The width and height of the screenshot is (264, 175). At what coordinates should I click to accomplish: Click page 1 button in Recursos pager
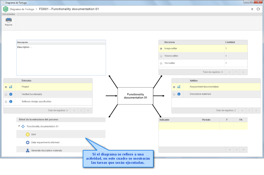pos(236,72)
